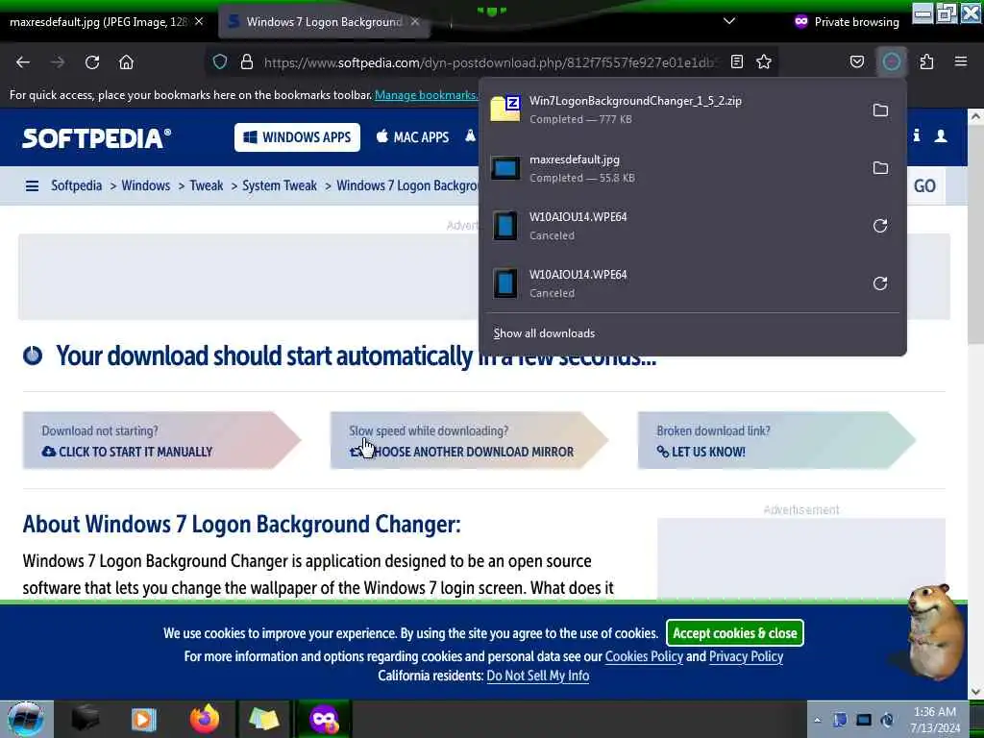
Task: Open the browser home page icon
Action: tap(126, 62)
